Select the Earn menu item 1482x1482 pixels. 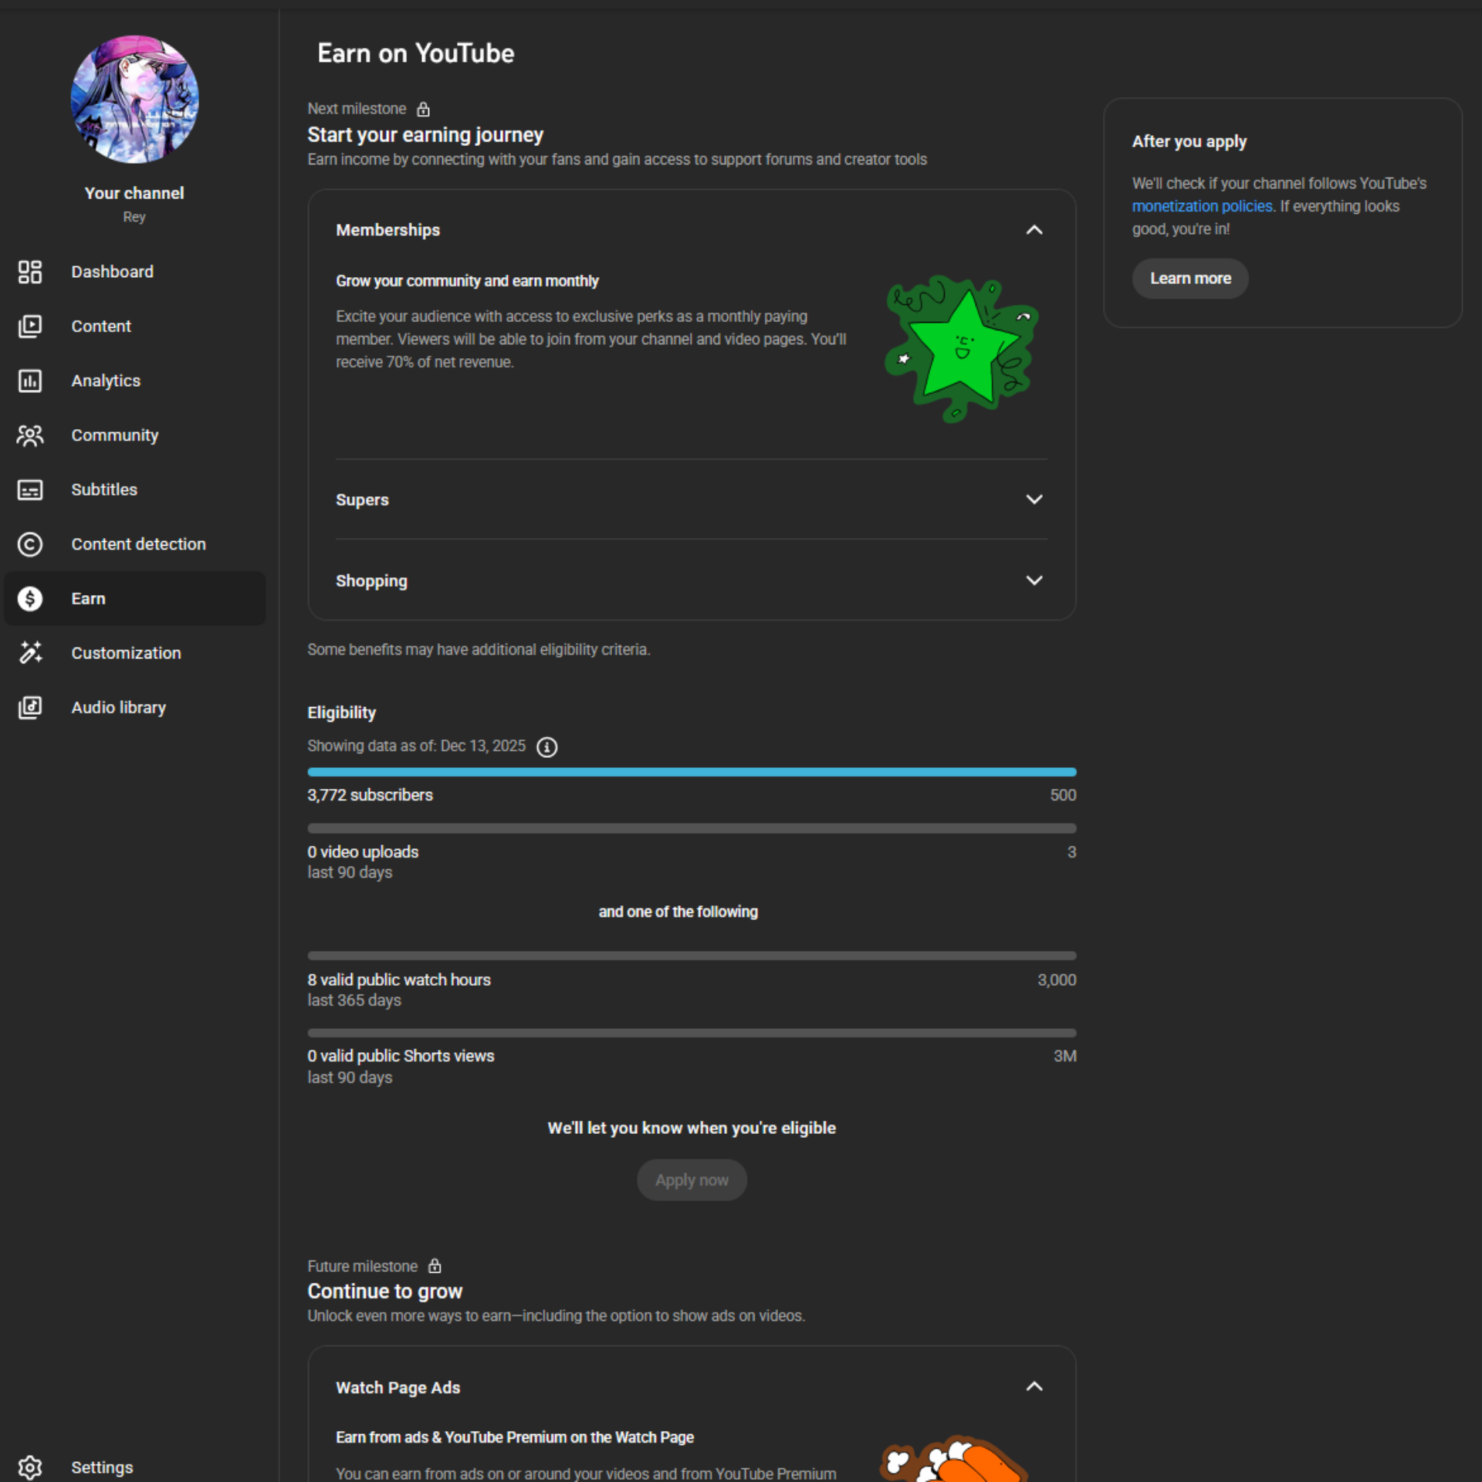135,598
